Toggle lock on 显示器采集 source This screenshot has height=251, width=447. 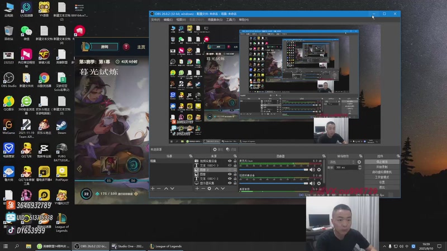pos(235,183)
